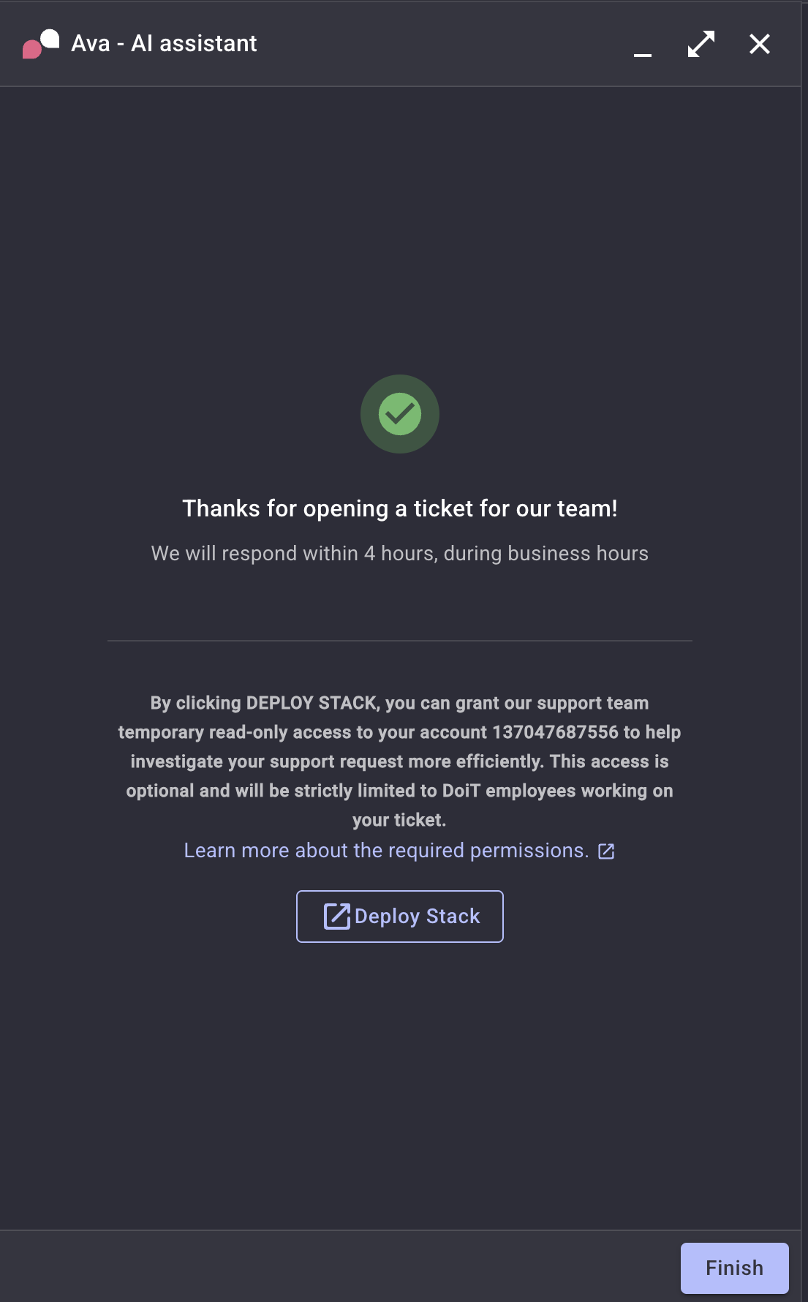Click the Ava chat bubble logo
Viewport: 808px width, 1302px height.
41,44
